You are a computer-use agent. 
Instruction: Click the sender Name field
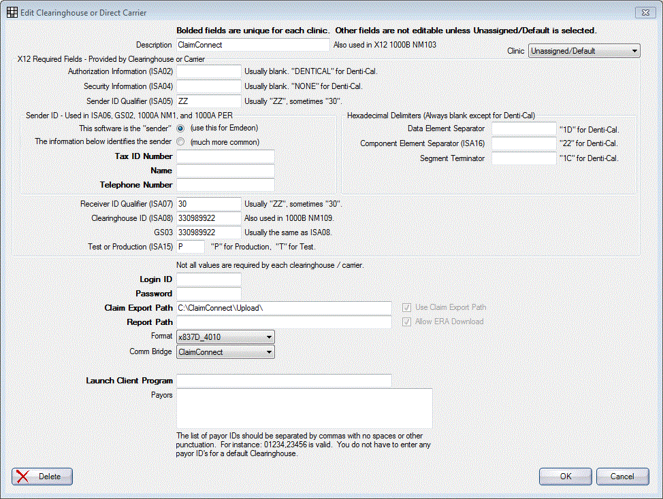tap(225, 171)
